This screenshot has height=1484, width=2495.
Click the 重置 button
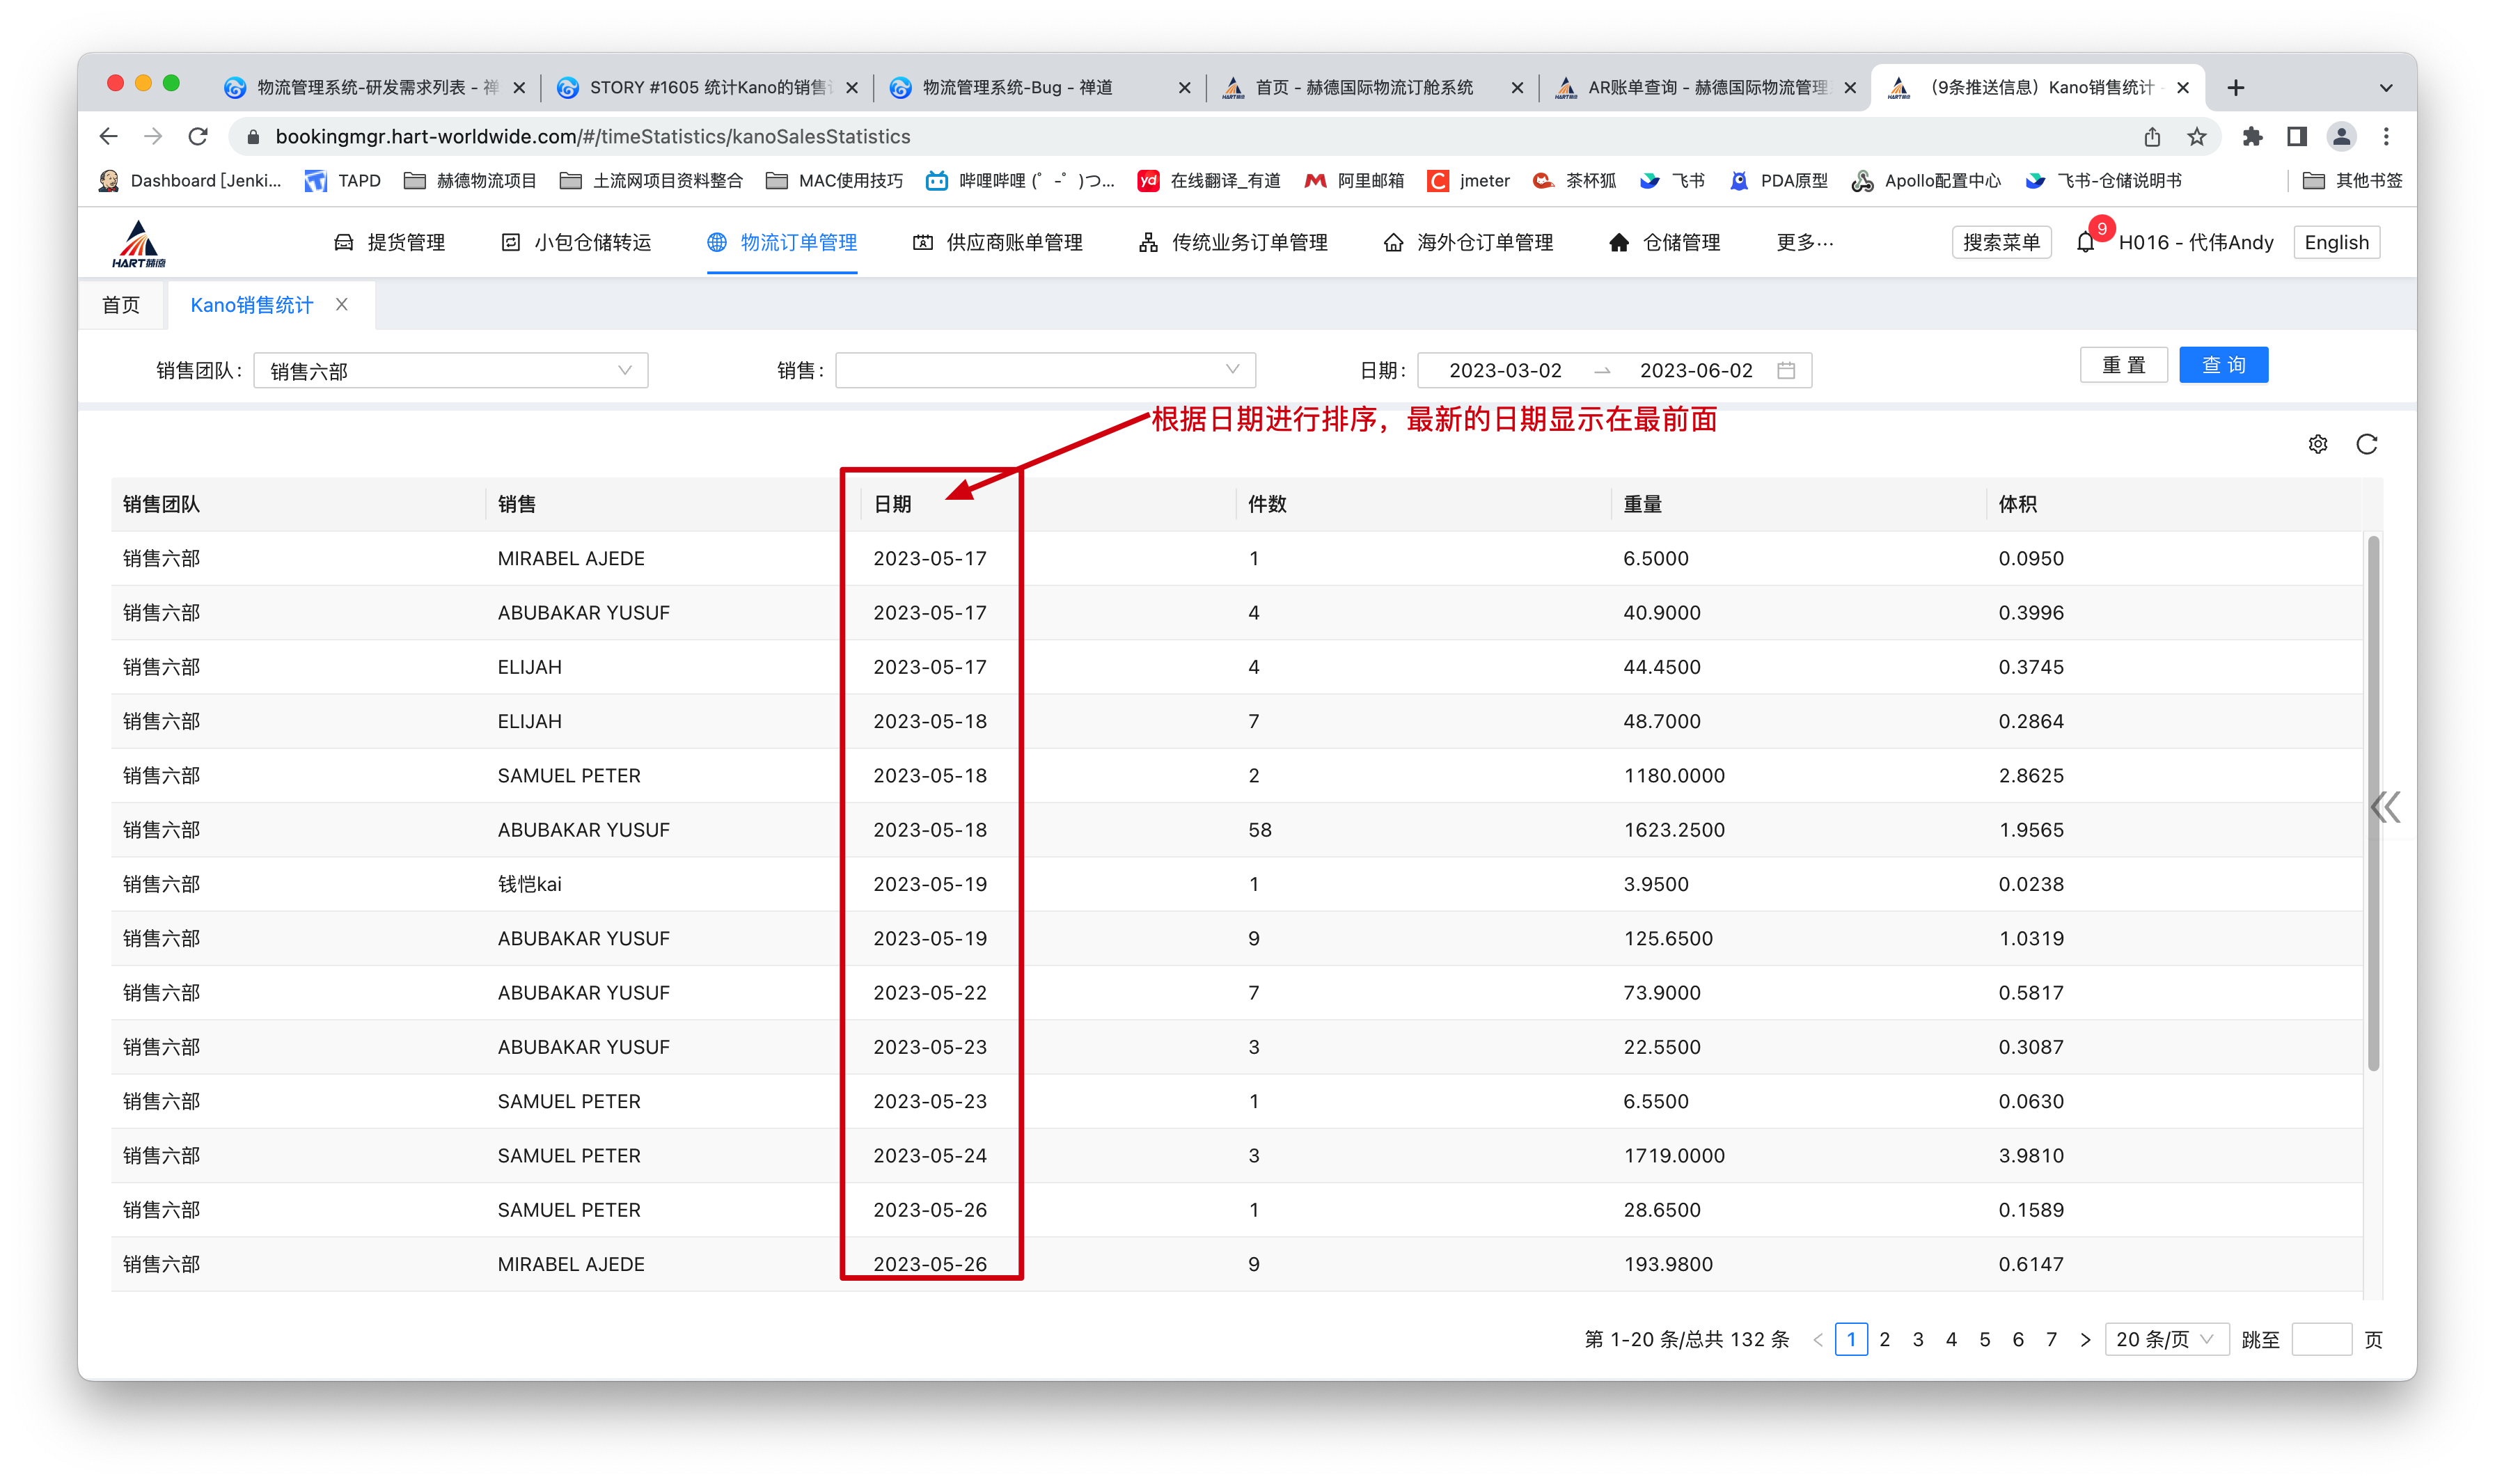pyautogui.click(x=2123, y=365)
